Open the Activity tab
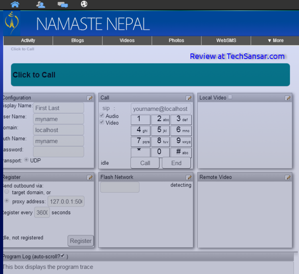Viewport: 299px width, 274px height. coord(28,40)
